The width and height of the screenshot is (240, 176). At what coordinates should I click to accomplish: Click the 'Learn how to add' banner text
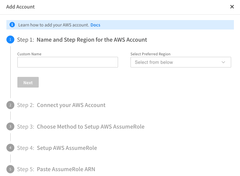point(53,25)
